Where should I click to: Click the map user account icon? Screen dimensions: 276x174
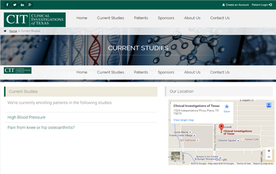pyautogui.click(x=269, y=105)
